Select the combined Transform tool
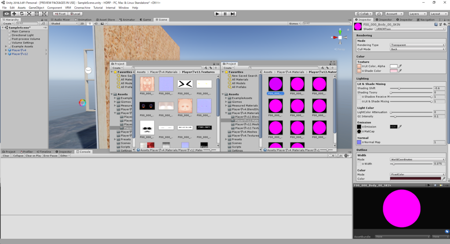This screenshot has width=450, height=244. coord(44,14)
